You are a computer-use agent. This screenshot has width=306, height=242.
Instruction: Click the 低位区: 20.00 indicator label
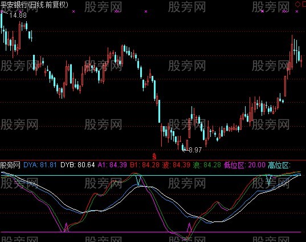coord(244,165)
